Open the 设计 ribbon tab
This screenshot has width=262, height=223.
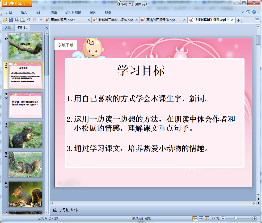pyautogui.click(x=39, y=13)
